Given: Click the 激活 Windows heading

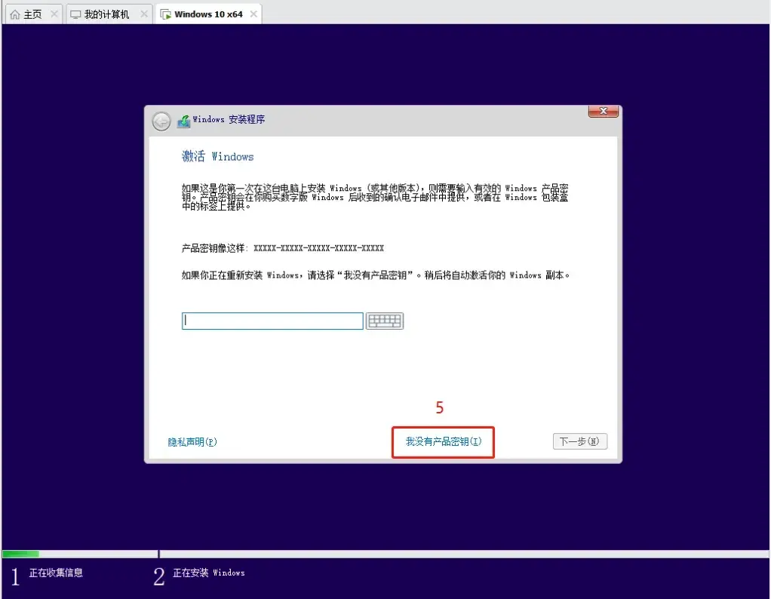Looking at the screenshot, I should [x=218, y=156].
